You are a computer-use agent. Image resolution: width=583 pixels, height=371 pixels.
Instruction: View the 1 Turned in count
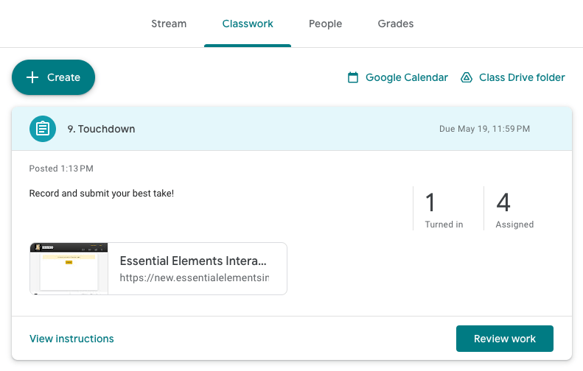tap(444, 210)
